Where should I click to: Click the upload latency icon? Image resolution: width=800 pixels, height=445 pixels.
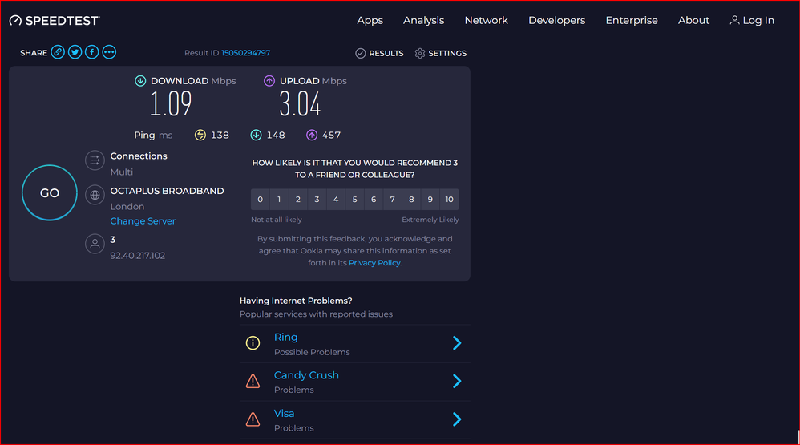tap(312, 135)
